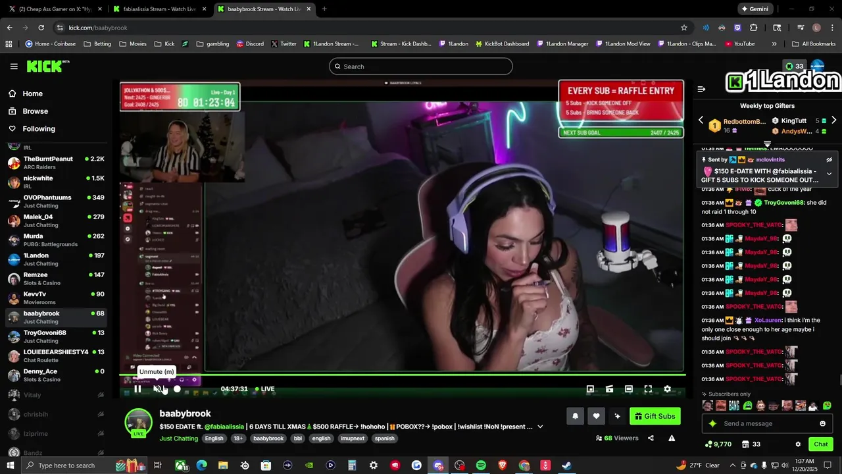Open the offline Vitaly channel row
Image resolution: width=842 pixels, height=474 pixels.
tap(56, 395)
